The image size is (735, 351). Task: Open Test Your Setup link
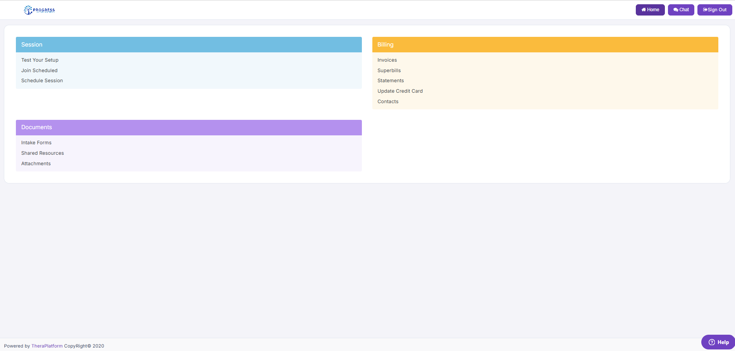pyautogui.click(x=40, y=60)
